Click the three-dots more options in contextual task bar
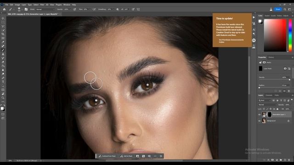The width and height of the screenshot is (294, 165). (x=155, y=156)
